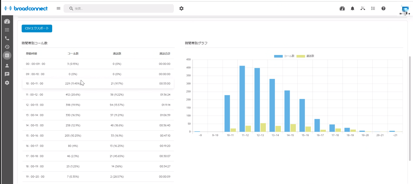Select the bar chart reports sidebar icon
Screen dimensions: 413x184
pyautogui.click(x=7, y=55)
